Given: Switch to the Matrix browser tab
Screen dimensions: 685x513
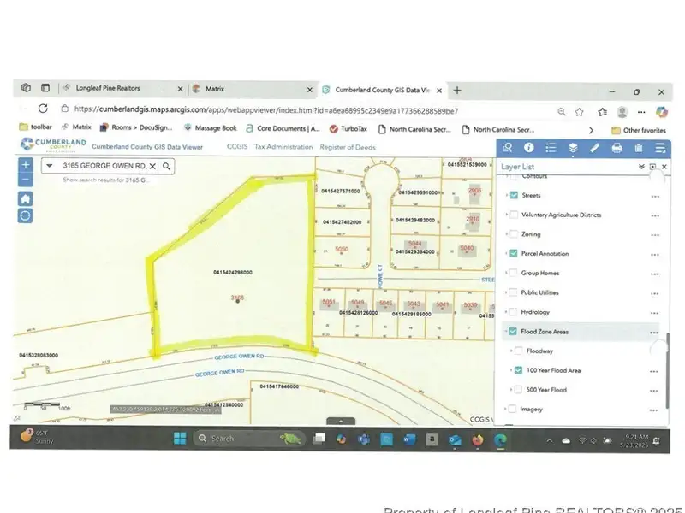Looking at the screenshot, I should [214, 88].
